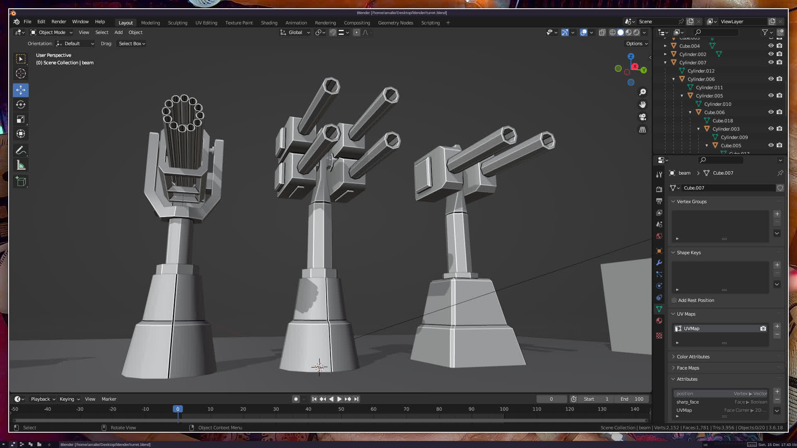Viewport: 797px width, 448px height.
Task: Disable rendering of Cube.004 camera icon
Action: (x=780, y=46)
